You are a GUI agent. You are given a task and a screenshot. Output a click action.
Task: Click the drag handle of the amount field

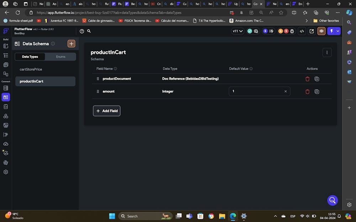(x=98, y=91)
